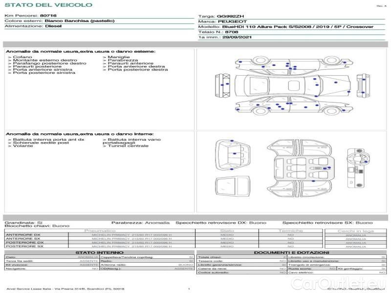Click the first registration date '29/09/2021'
The width and height of the screenshot is (391, 293).
tap(237, 37)
